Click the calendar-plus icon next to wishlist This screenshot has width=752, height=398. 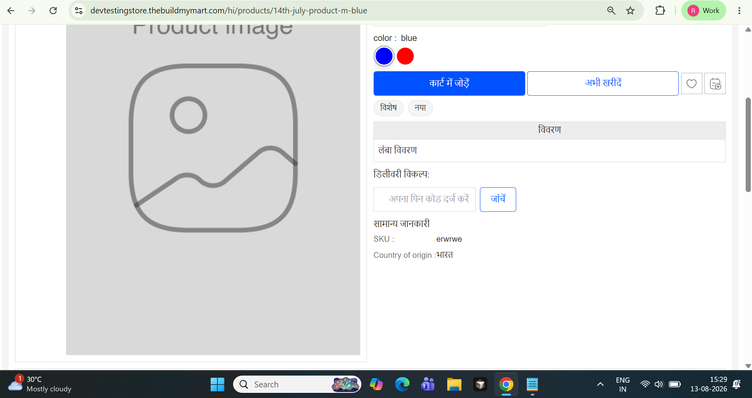(715, 83)
